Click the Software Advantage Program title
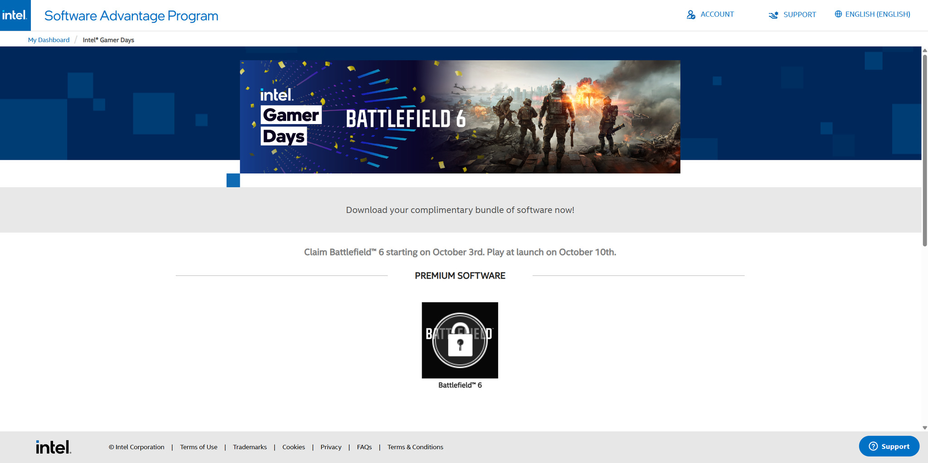928x463 pixels. 131,16
